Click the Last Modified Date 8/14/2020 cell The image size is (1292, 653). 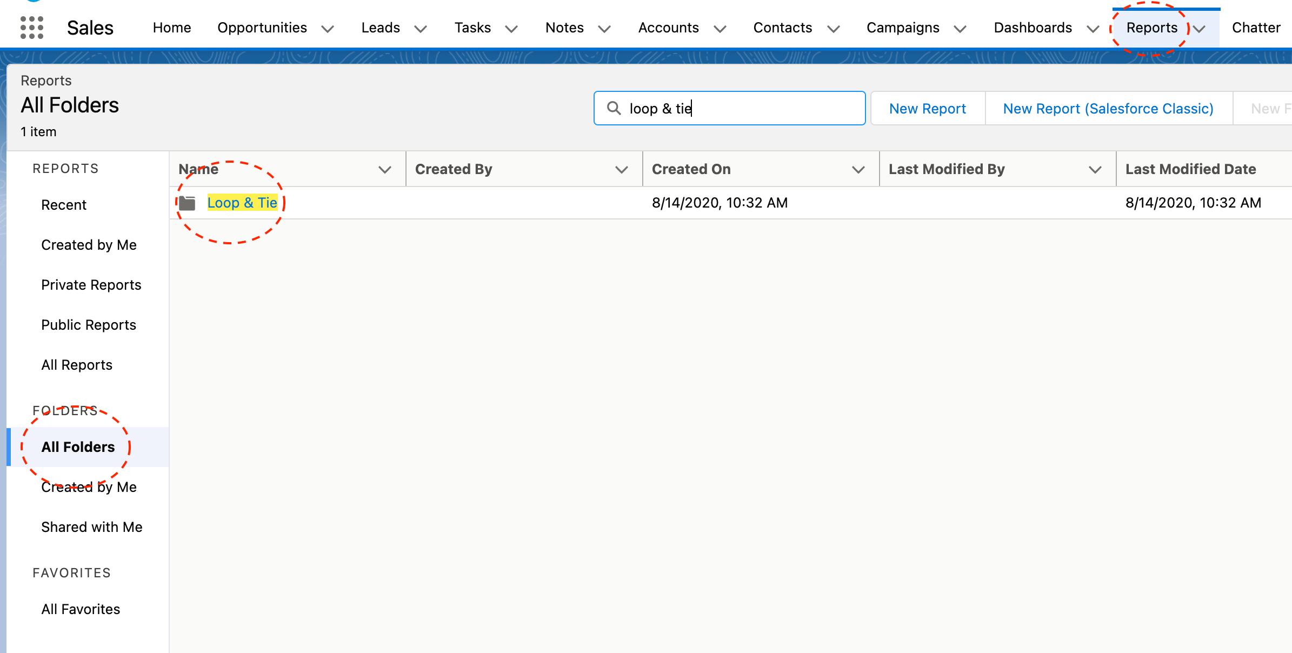point(1193,203)
